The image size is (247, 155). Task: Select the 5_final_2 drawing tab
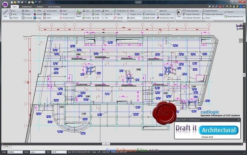coord(6,147)
